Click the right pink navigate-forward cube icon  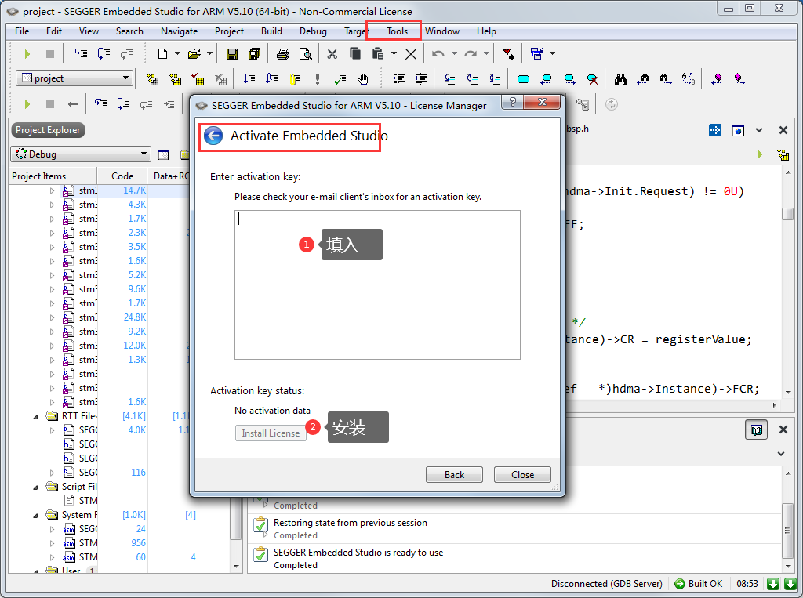pos(739,79)
